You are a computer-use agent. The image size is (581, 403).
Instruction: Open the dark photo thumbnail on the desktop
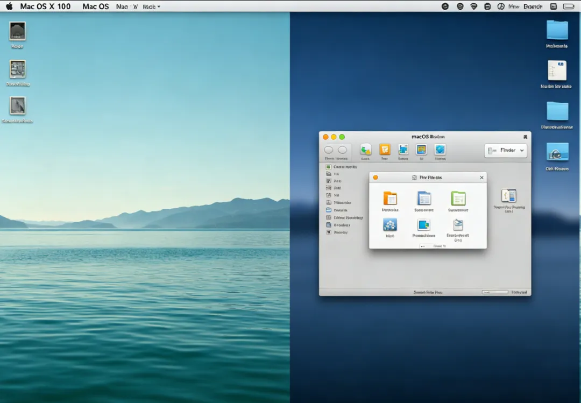(x=17, y=31)
